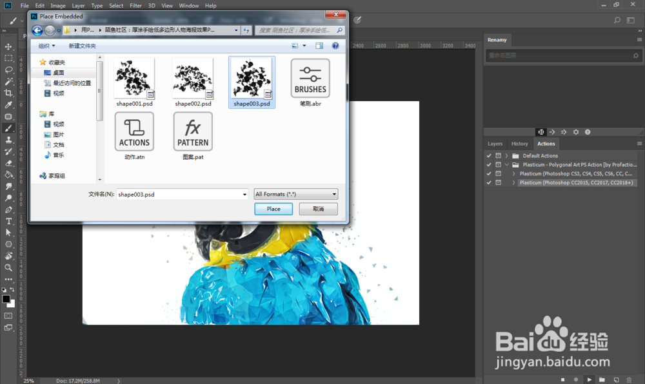Select the Eyedropper tool
This screenshot has height=384, width=645.
tap(8, 105)
